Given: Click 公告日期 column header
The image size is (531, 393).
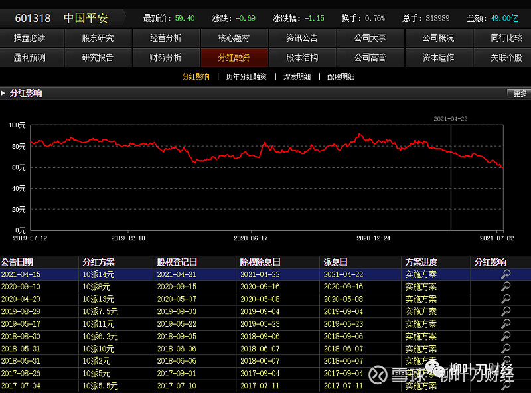Looking at the screenshot, I should pyautogui.click(x=17, y=262).
